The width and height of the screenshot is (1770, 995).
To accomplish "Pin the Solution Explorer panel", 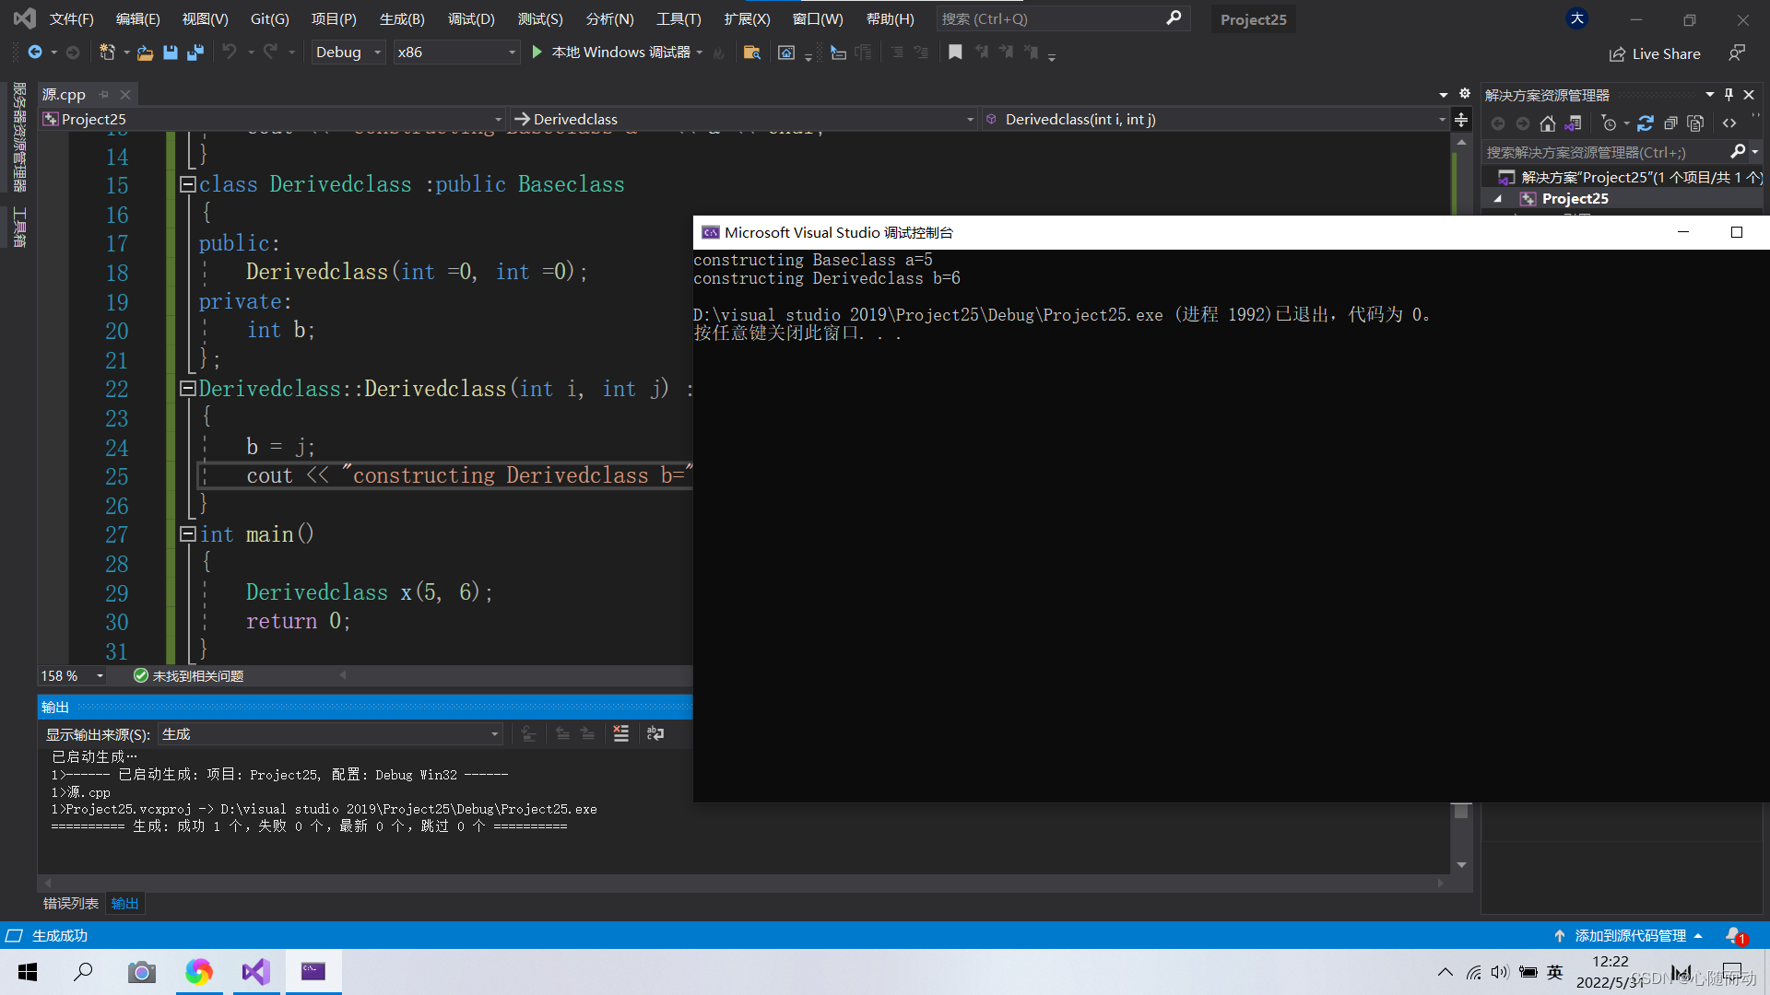I will 1729,95.
